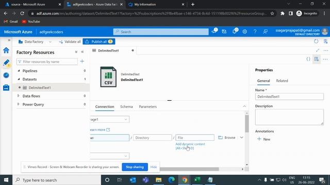Click the vertical scrollbar of connection panel

[247, 124]
